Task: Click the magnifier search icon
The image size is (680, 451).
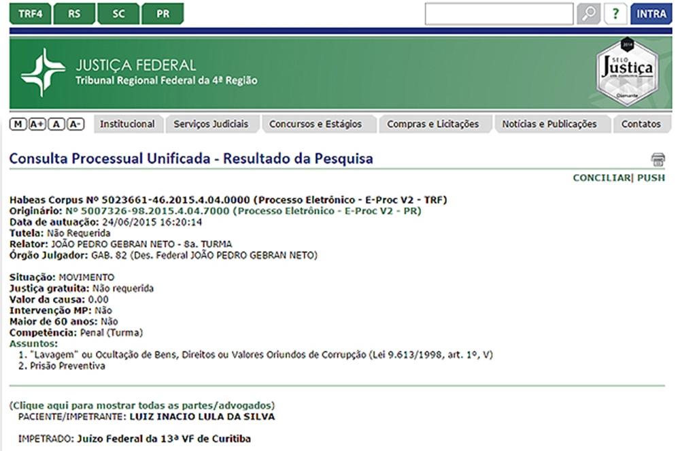Action: (x=588, y=14)
